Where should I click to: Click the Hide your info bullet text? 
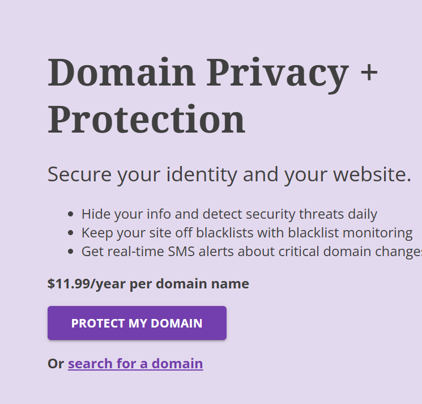(229, 214)
